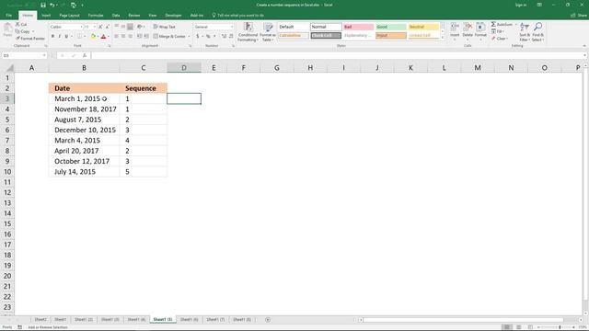Switch to Page Layout view in status bar
Viewport: 589px width, 331px height.
[x=519, y=327]
